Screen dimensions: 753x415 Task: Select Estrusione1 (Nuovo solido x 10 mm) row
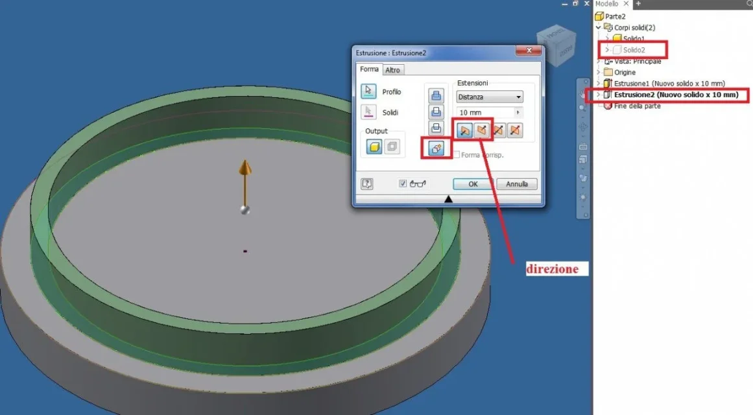[x=664, y=84]
